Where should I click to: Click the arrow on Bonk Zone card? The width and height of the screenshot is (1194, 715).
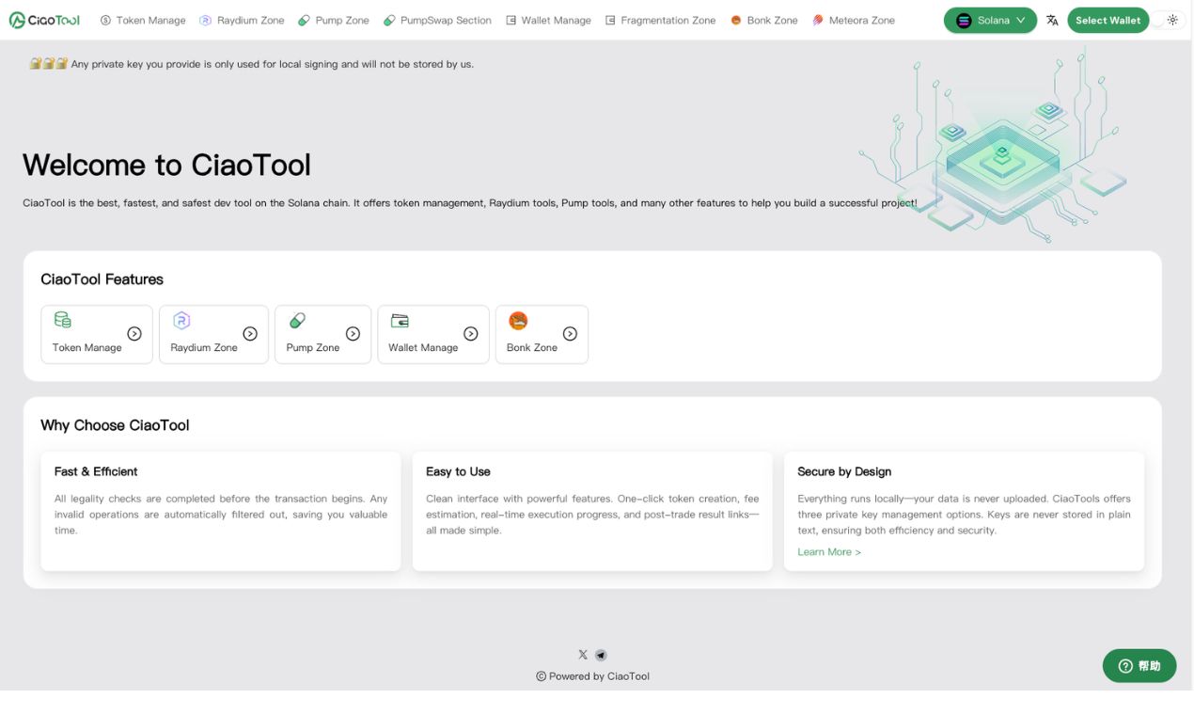570,333
